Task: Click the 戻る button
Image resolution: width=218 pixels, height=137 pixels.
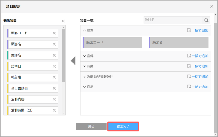Action: pos(91,126)
